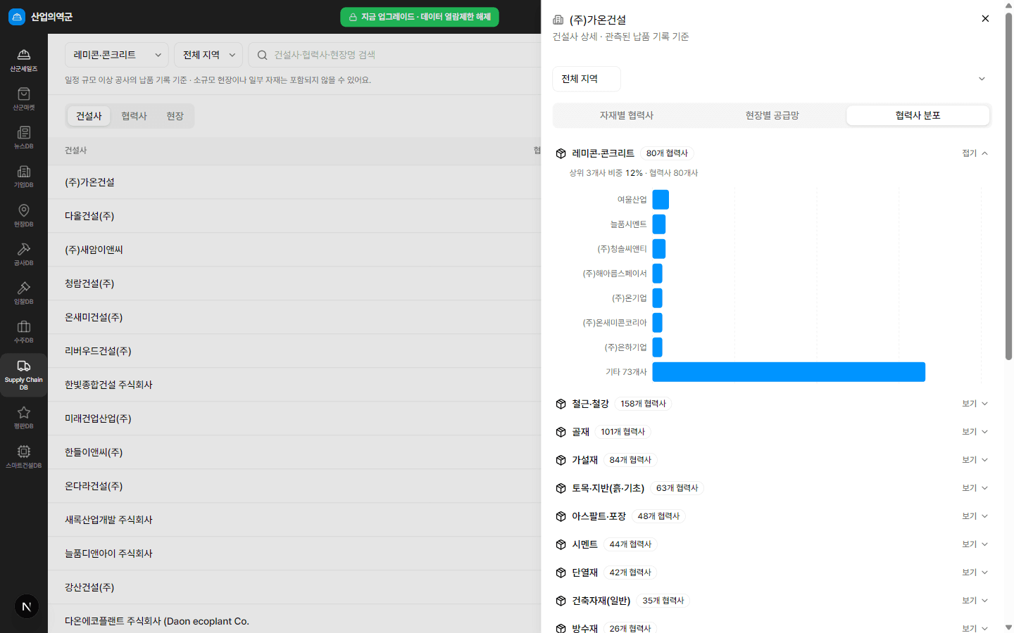The width and height of the screenshot is (1014, 633).
Task: Click the box icon next to 철근·철강
Action: pos(561,404)
